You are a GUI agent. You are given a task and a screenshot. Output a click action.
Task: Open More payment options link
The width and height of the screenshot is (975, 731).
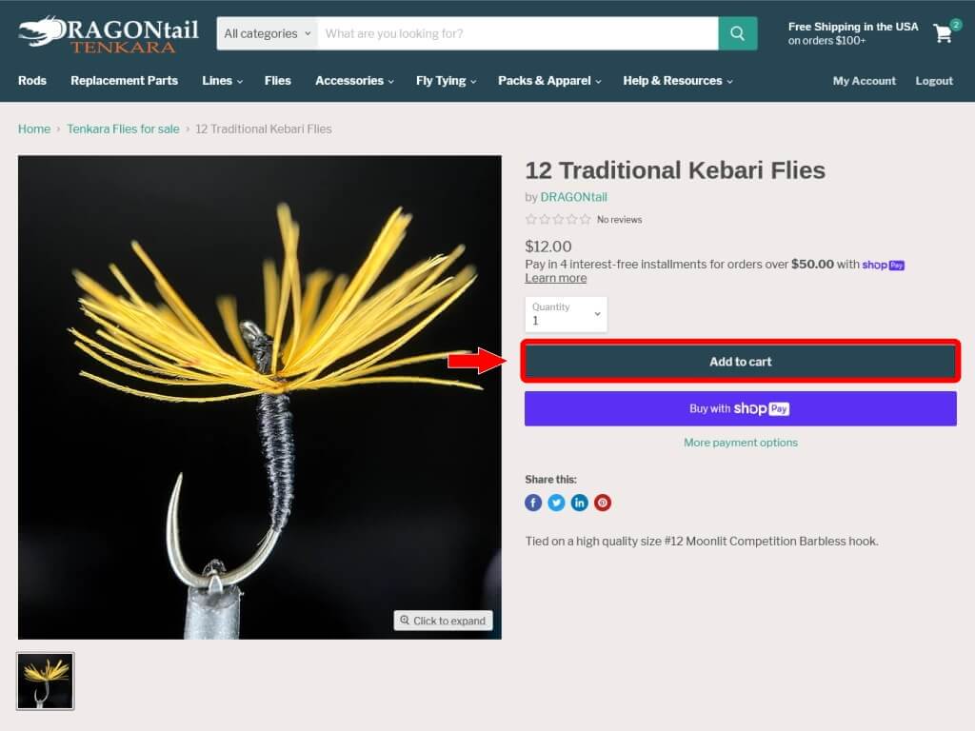(741, 443)
